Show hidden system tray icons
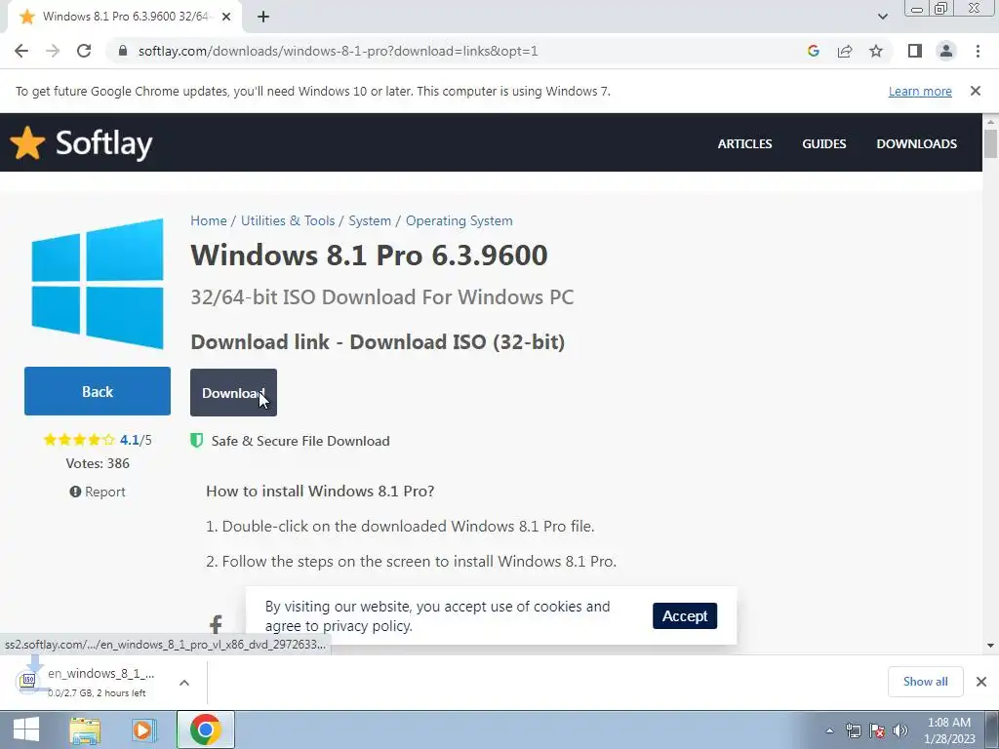 (829, 730)
